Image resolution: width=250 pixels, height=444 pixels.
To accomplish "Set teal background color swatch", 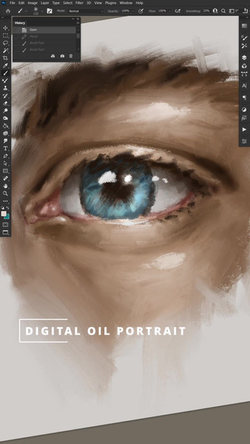I will (x=8, y=216).
